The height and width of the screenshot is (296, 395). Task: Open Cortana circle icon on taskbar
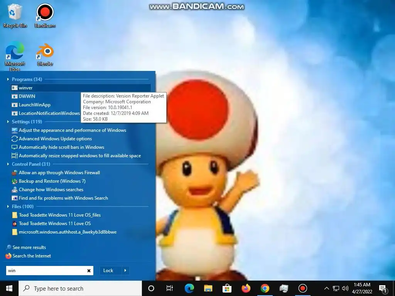pyautogui.click(x=151, y=288)
